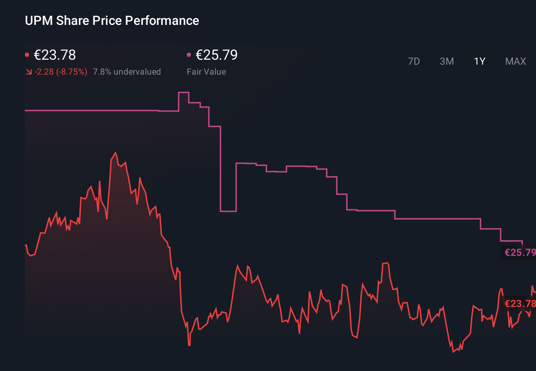536x371 pixels.
Task: Select the 7D time range
Action: click(414, 61)
